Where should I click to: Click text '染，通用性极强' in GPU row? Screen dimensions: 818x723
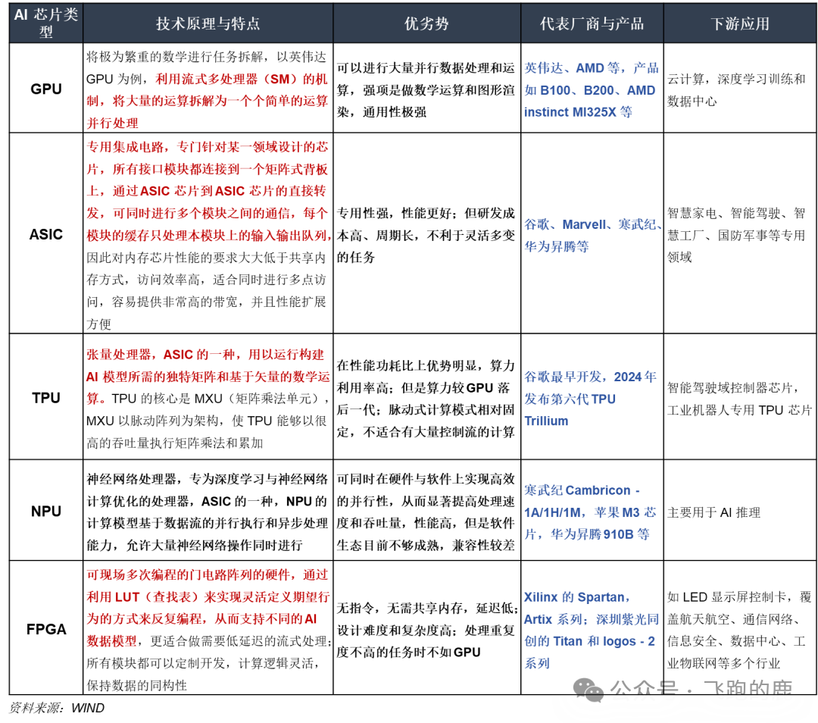(381, 111)
